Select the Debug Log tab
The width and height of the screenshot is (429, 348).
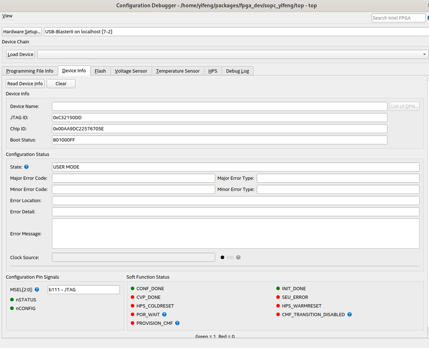coord(237,71)
